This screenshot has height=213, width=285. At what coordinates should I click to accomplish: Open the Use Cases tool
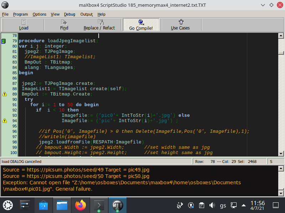180,24
